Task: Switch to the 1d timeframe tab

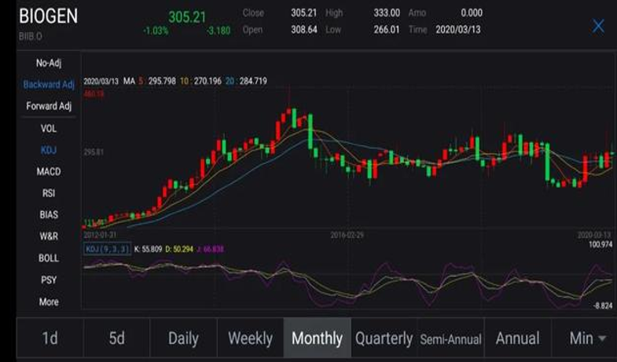Action: (x=50, y=338)
